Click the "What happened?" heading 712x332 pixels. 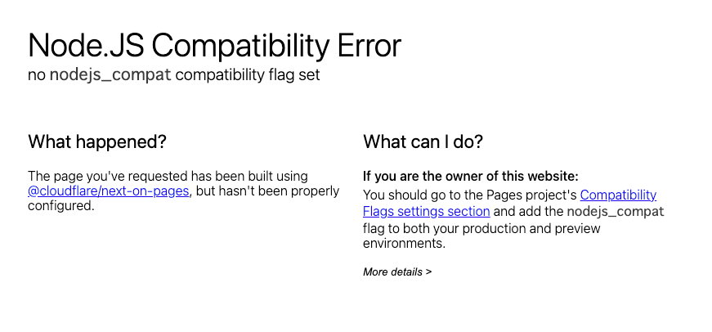(97, 141)
